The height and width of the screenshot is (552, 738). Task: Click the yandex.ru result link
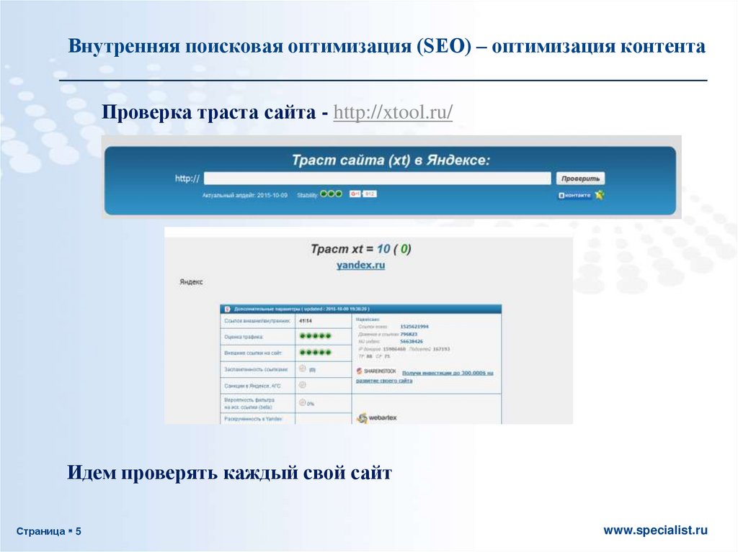click(360, 266)
